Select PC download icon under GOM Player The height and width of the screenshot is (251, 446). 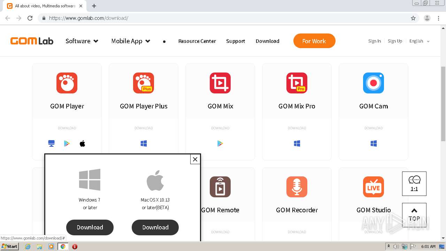tap(51, 143)
